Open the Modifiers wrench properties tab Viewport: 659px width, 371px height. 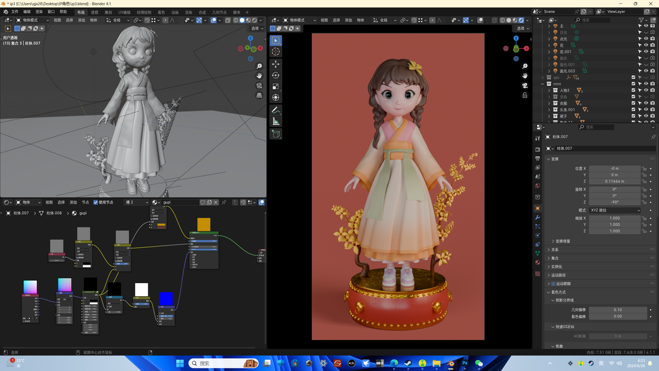[x=537, y=218]
